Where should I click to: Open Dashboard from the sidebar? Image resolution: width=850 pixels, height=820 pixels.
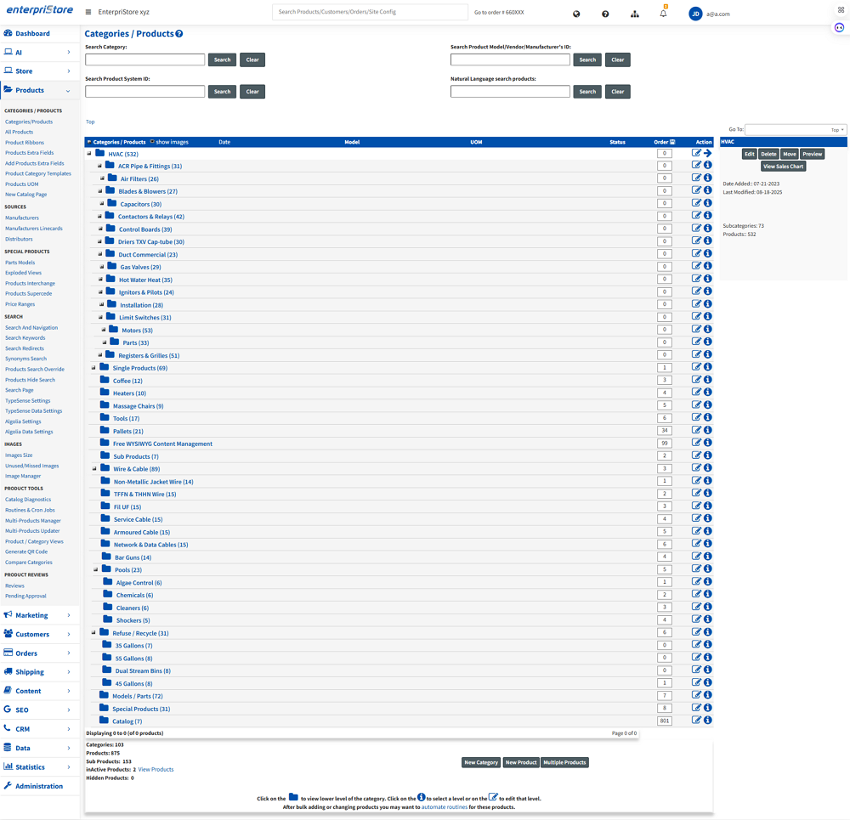pyautogui.click(x=32, y=33)
